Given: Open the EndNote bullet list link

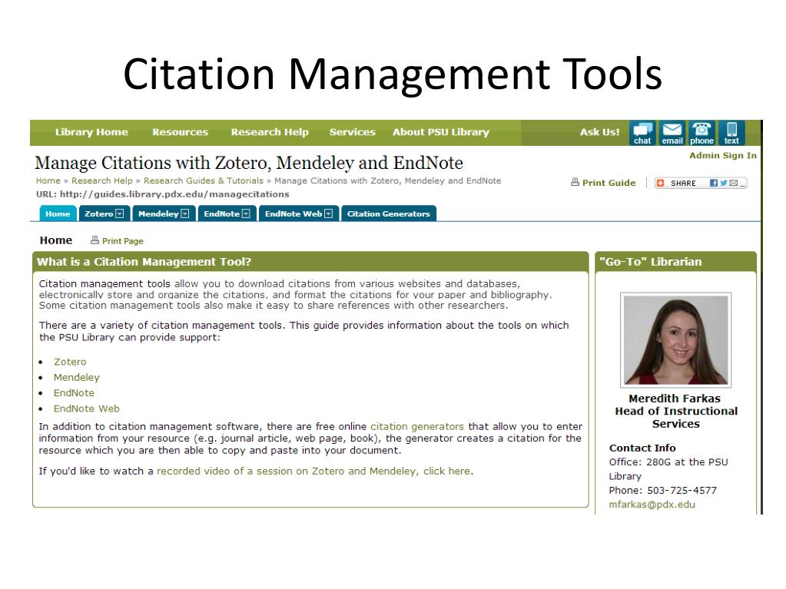Looking at the screenshot, I should click(74, 392).
